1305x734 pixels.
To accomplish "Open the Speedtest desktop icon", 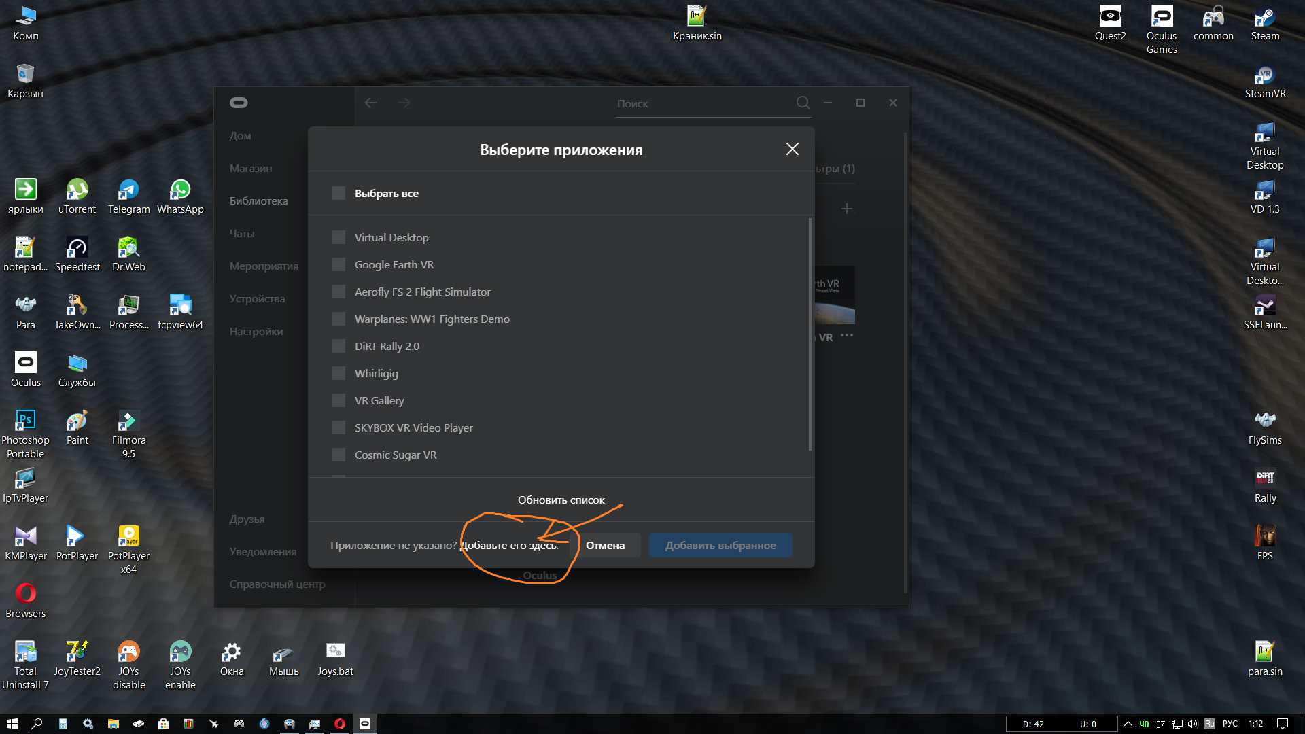I will (x=77, y=255).
